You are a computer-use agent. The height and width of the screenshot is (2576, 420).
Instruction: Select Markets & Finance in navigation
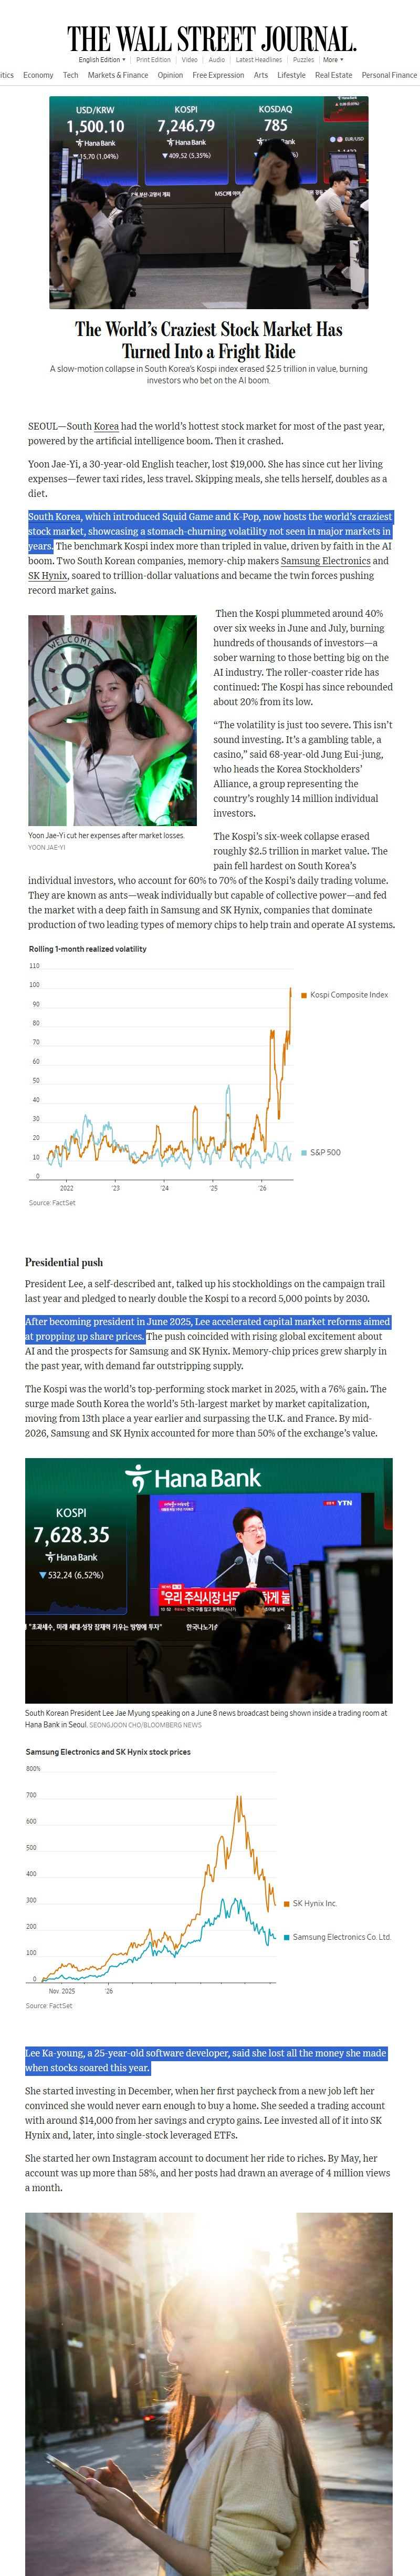tap(118, 75)
